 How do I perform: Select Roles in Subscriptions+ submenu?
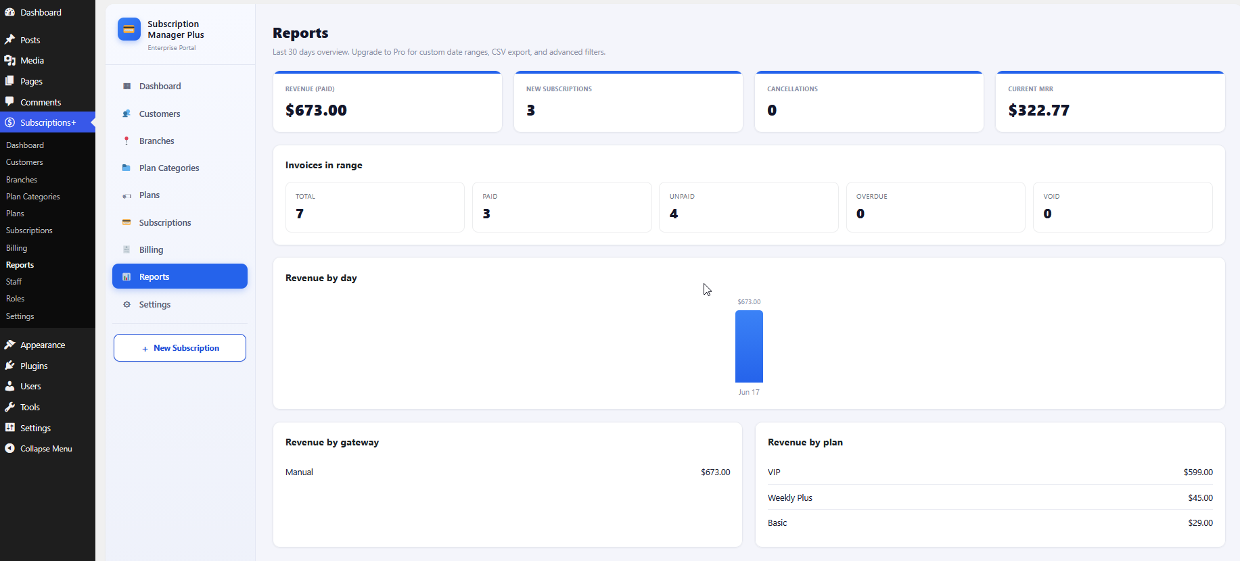click(15, 299)
